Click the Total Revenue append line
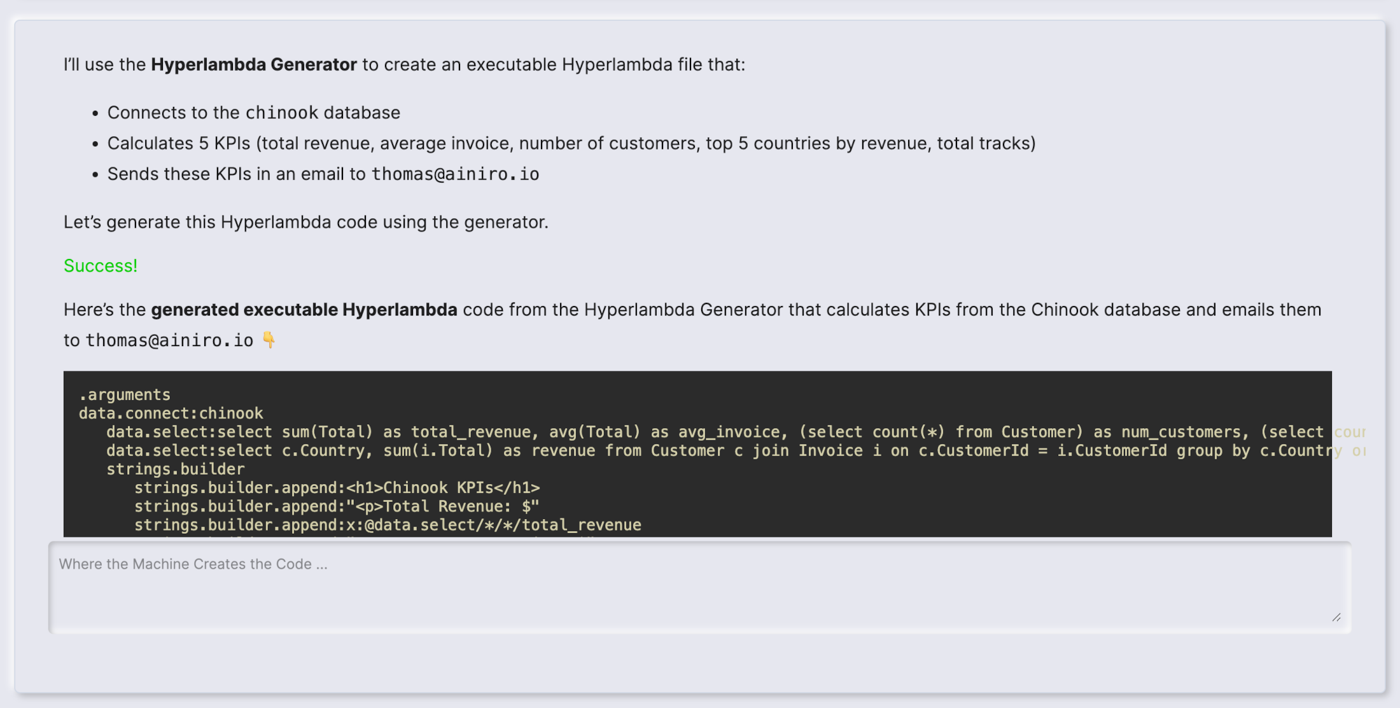This screenshot has width=1400, height=708. coord(336,506)
